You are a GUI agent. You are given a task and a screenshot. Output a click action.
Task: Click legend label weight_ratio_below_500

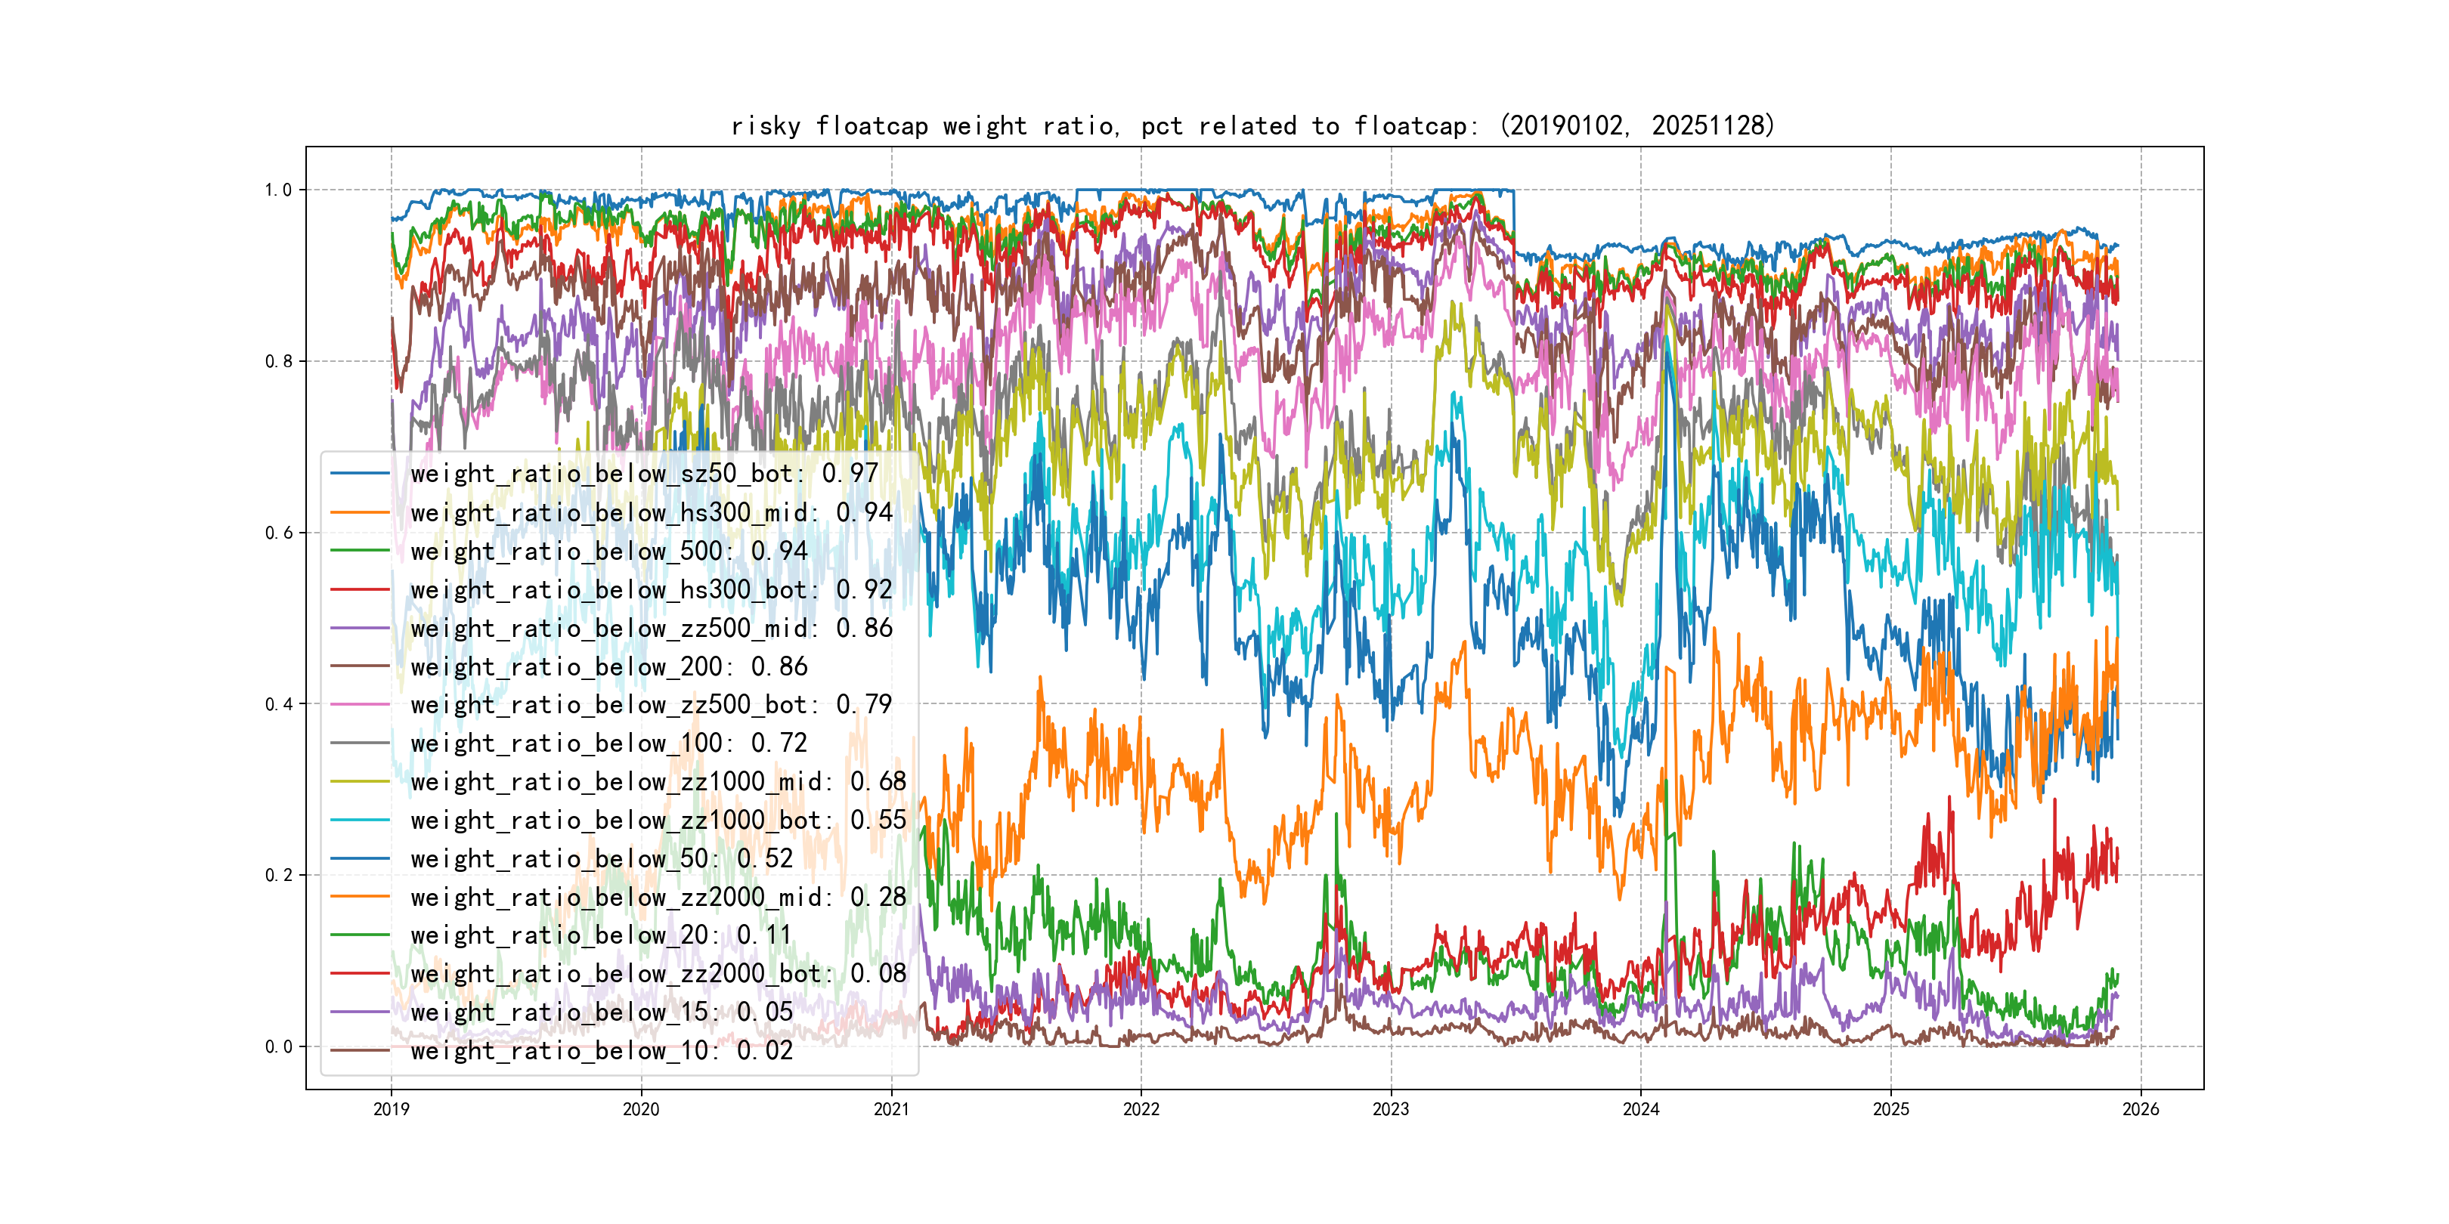(x=608, y=552)
